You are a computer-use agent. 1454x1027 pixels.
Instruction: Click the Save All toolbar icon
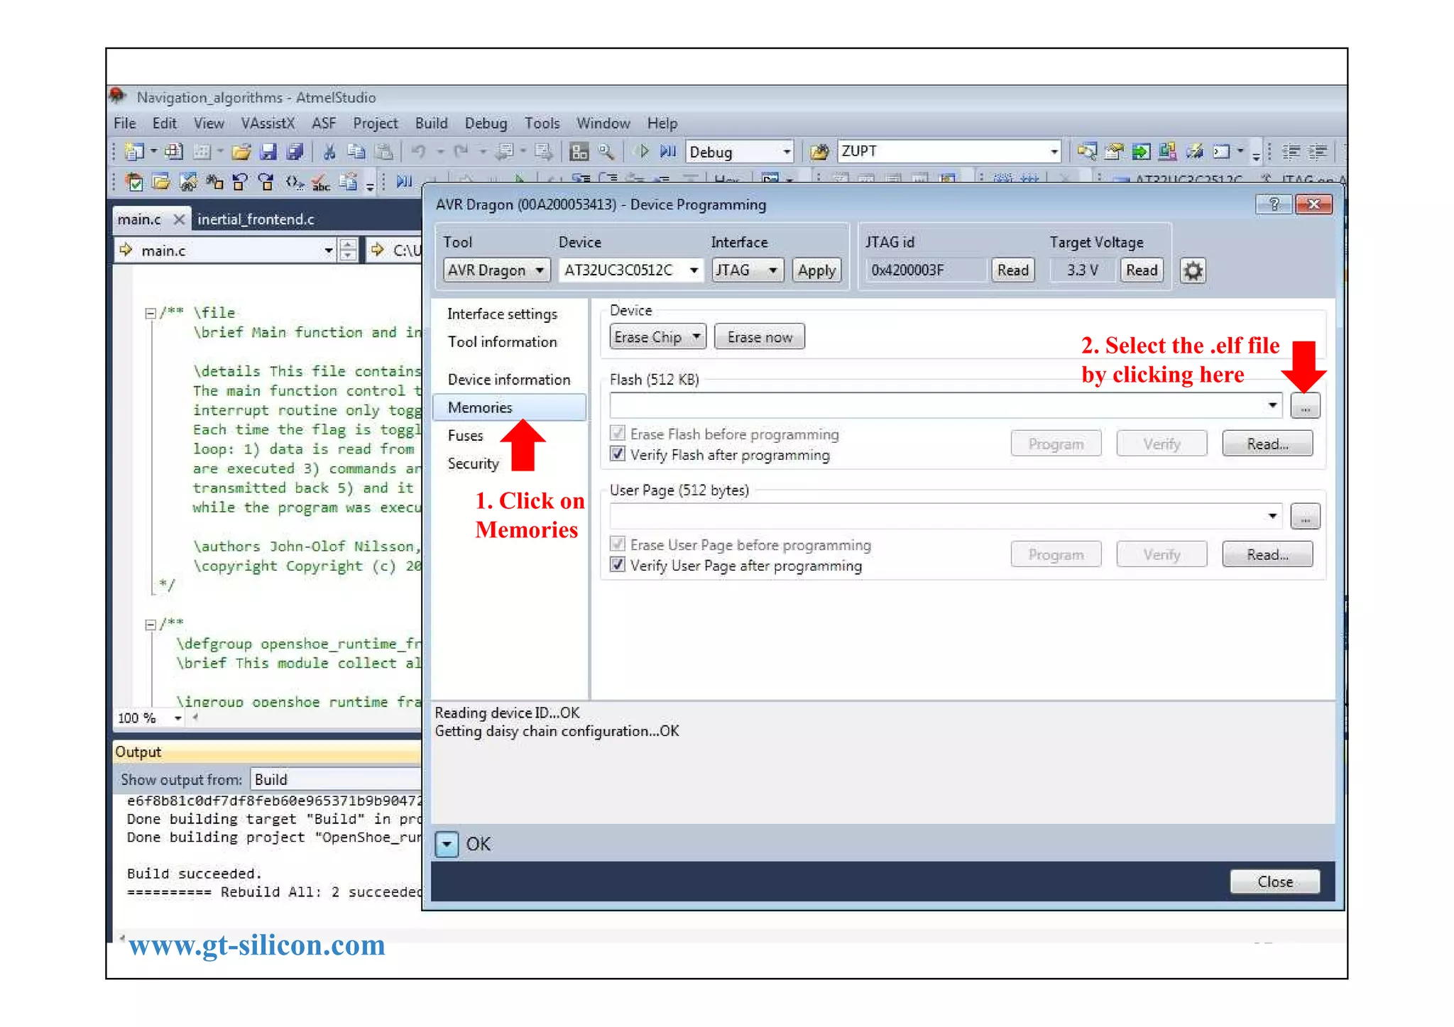pos(295,151)
